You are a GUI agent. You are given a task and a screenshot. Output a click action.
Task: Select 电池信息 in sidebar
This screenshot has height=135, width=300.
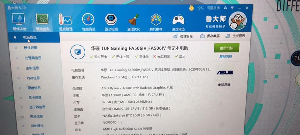tap(36, 116)
